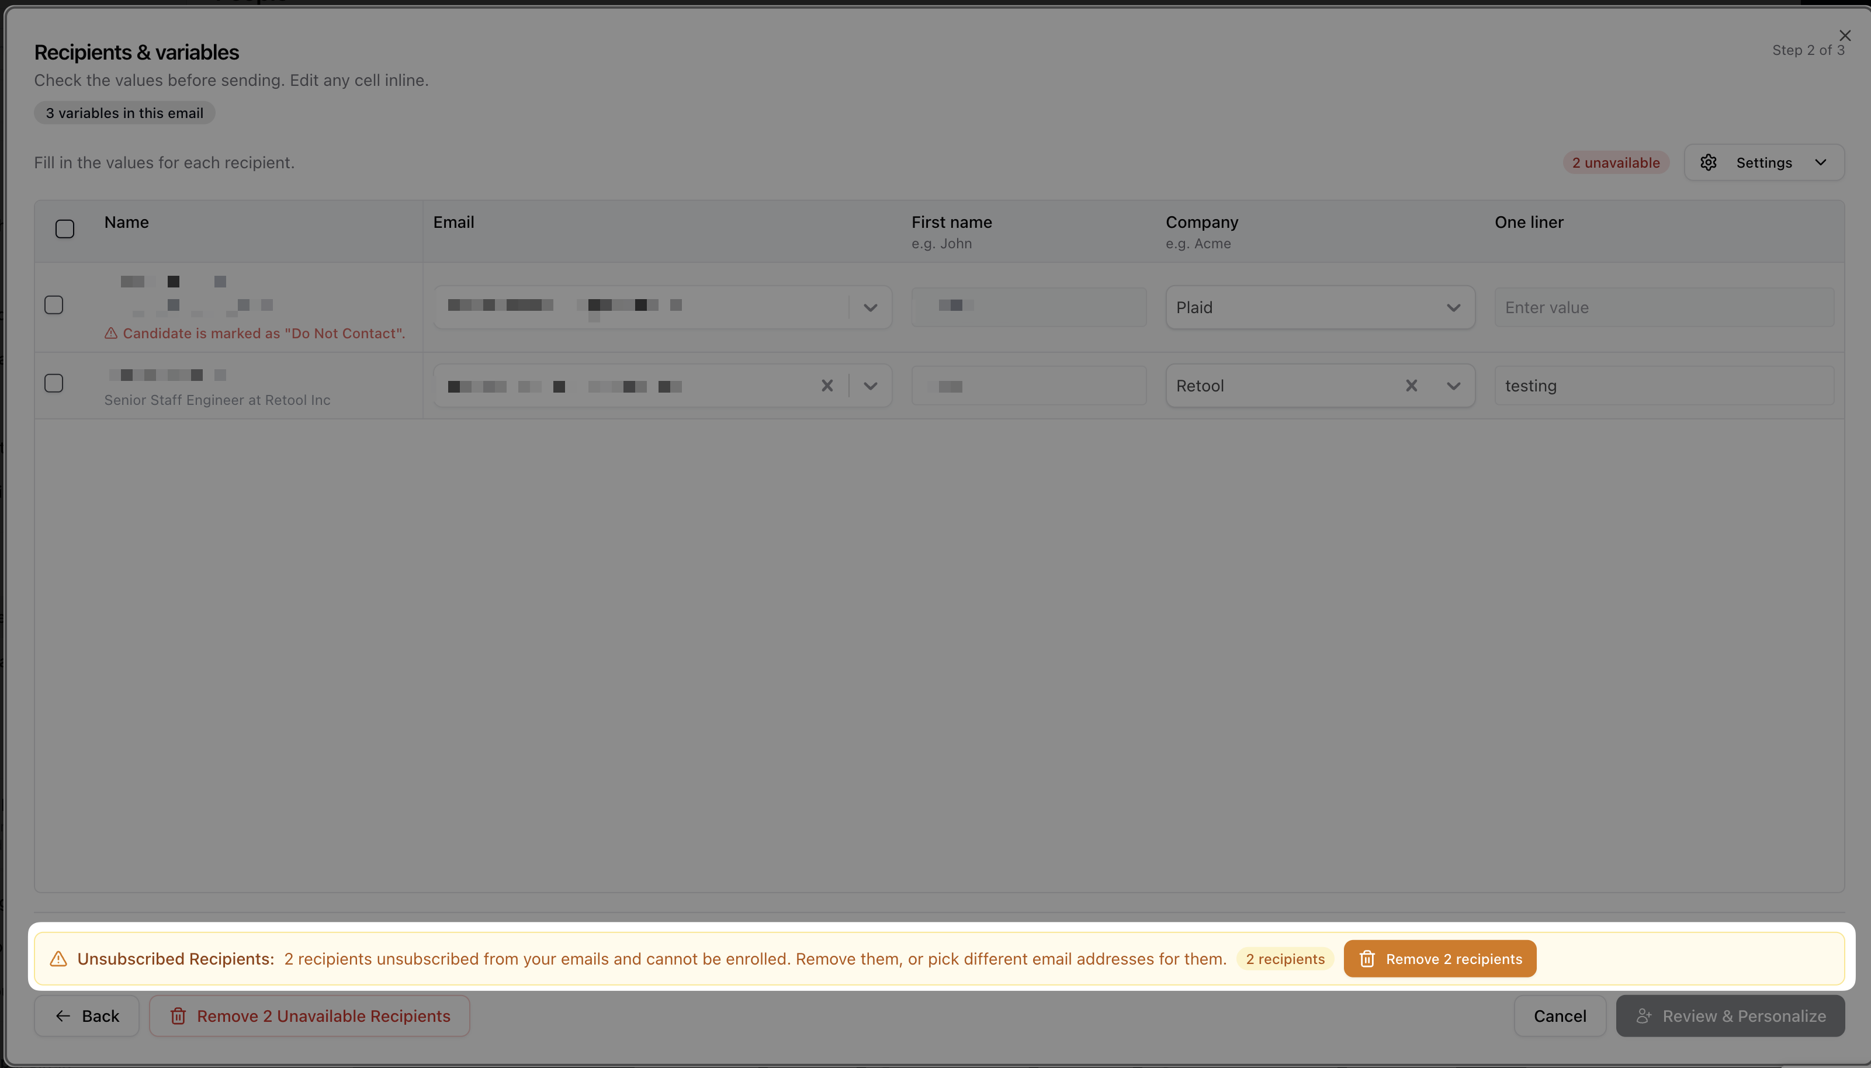
Task: Expand the Settings dropdown chevron
Action: (x=1820, y=162)
